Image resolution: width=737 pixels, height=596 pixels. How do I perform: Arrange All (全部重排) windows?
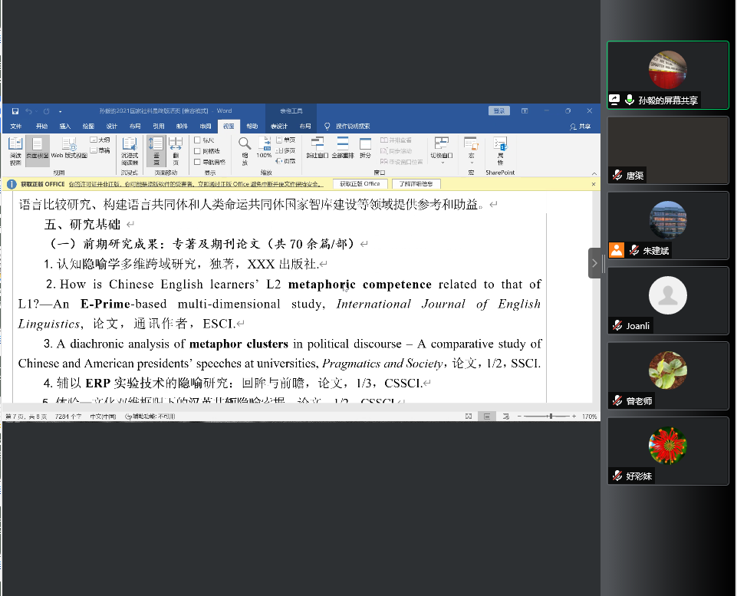342,149
